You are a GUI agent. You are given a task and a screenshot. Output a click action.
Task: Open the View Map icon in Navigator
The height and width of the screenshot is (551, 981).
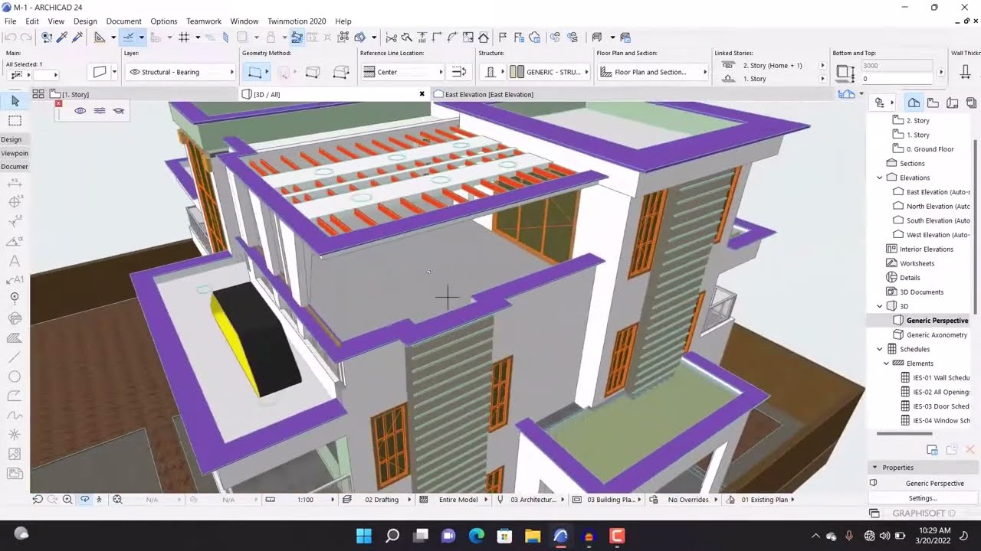tap(933, 103)
